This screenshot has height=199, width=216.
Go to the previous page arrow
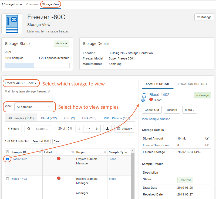pyautogui.click(x=79, y=129)
